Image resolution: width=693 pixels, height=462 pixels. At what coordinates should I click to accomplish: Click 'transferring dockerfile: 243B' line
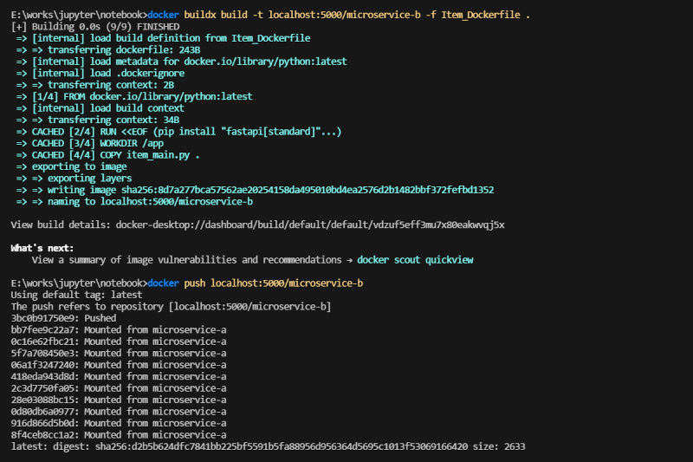click(108, 50)
